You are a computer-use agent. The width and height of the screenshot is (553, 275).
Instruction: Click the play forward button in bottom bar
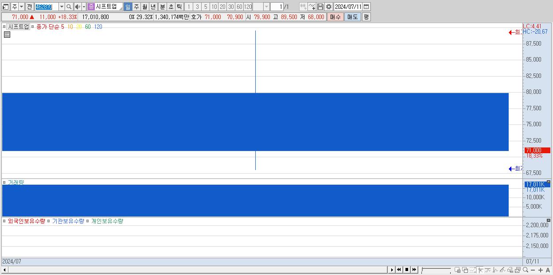click(392, 270)
